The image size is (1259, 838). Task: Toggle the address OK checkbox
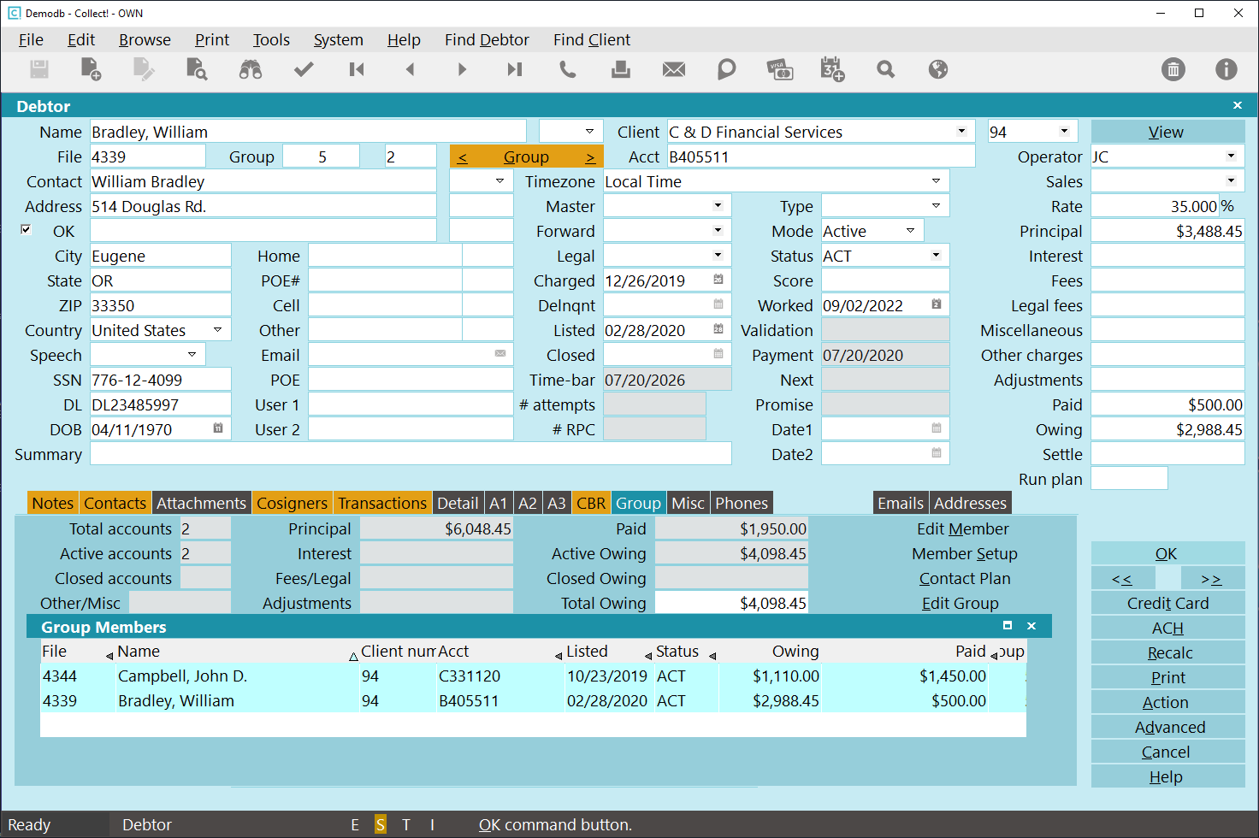pos(26,229)
